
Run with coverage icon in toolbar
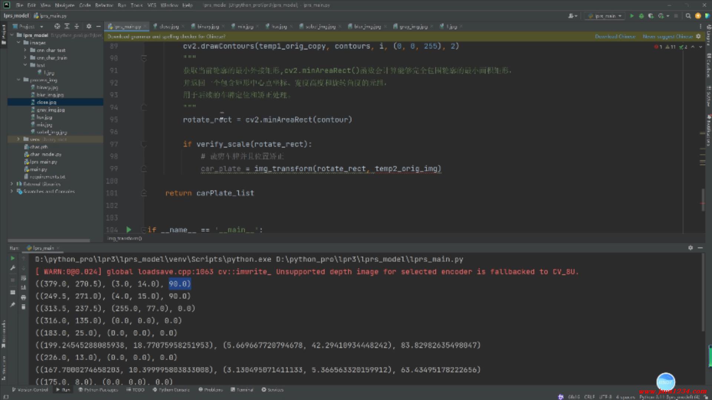651,16
